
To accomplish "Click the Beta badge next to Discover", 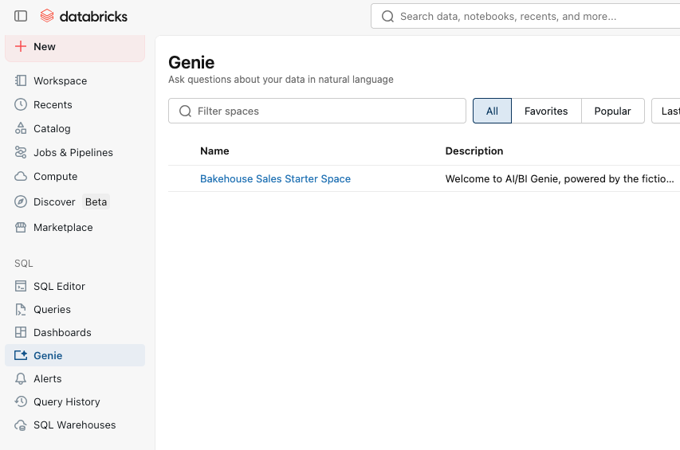I will [x=96, y=202].
